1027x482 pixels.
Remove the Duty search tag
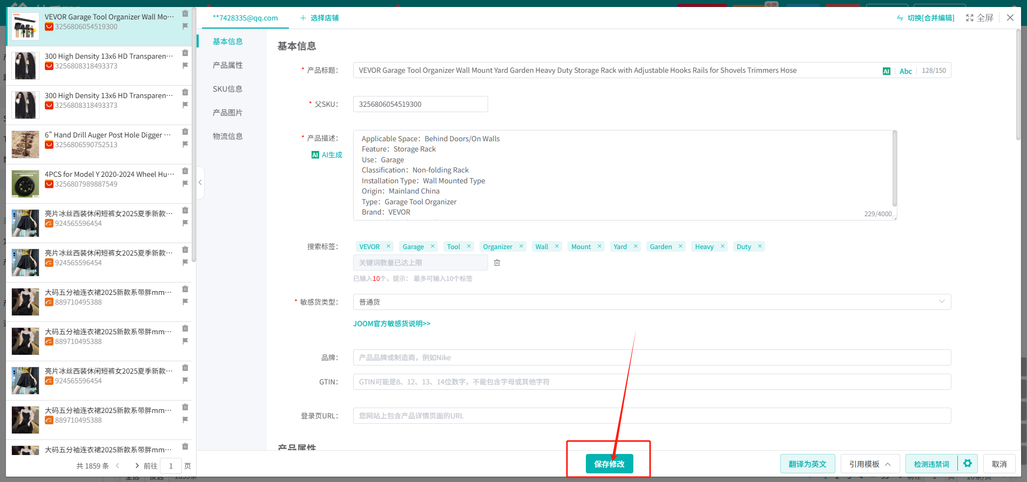760,246
